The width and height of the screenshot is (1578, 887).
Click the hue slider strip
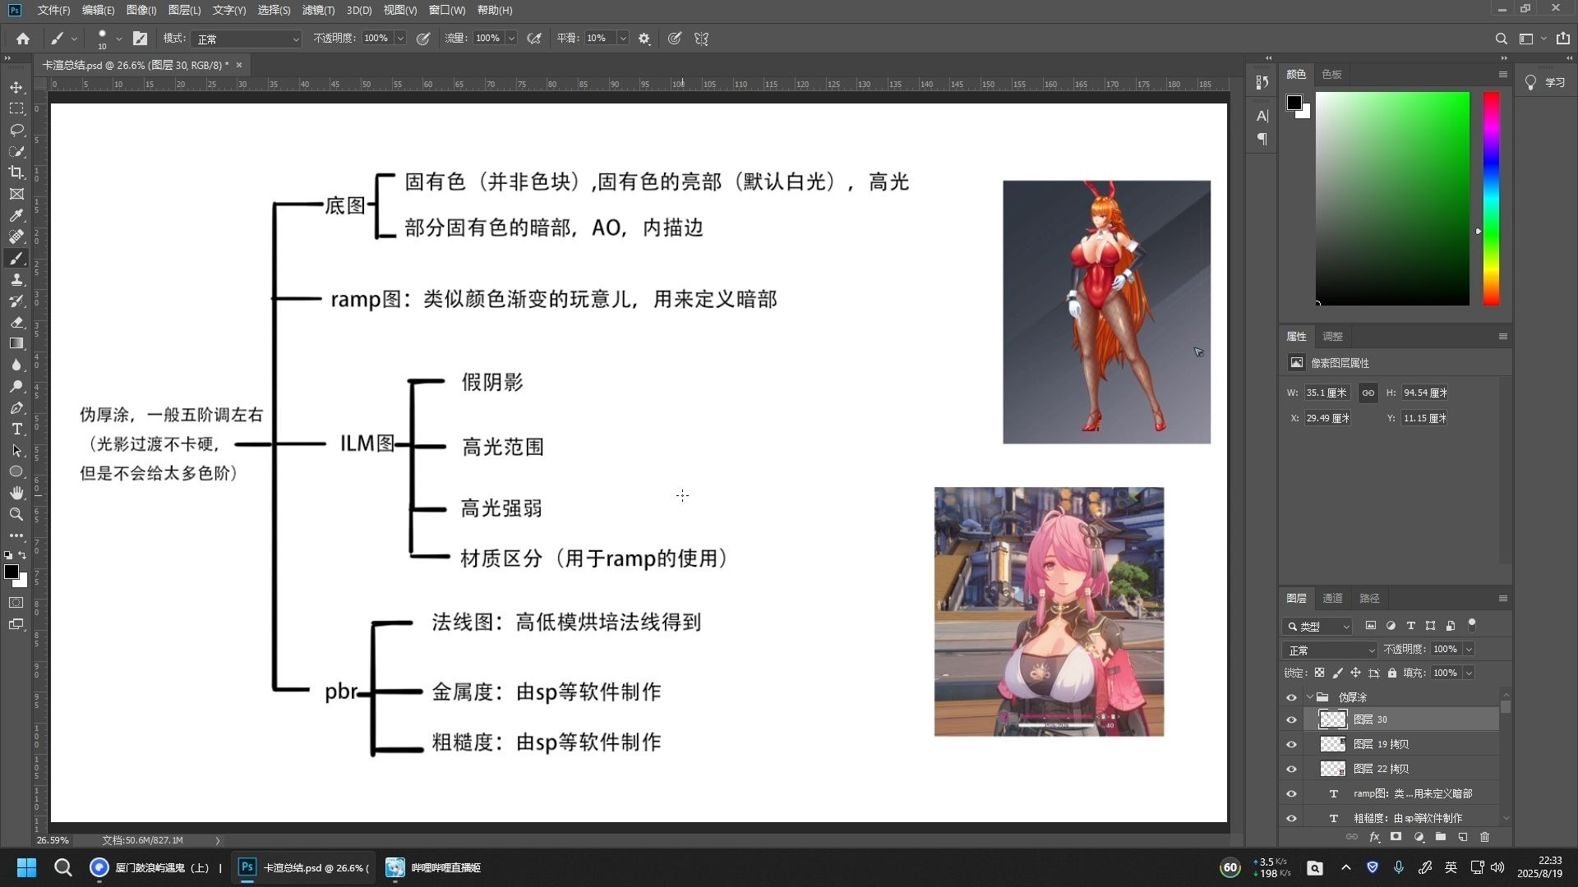coord(1491,198)
